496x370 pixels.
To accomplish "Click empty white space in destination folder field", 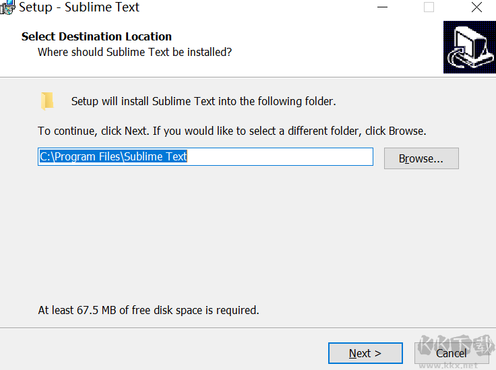I will [283, 156].
